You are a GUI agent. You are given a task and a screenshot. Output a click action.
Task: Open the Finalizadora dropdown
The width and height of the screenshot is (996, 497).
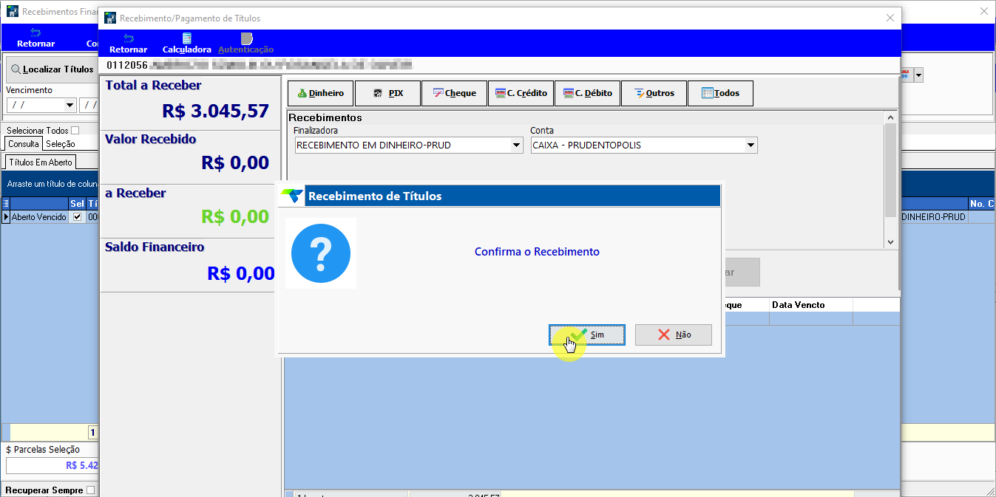pyautogui.click(x=517, y=145)
